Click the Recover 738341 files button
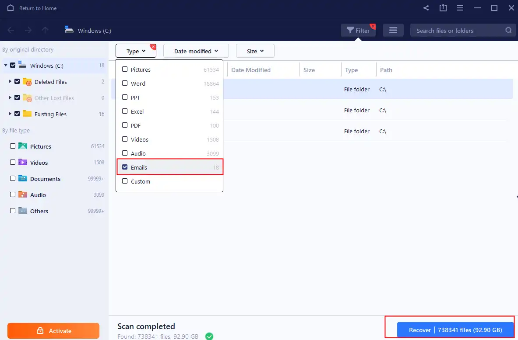This screenshot has width=518, height=340. click(x=455, y=330)
